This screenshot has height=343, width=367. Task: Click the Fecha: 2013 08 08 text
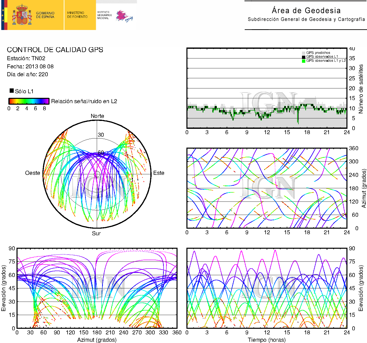click(30, 67)
